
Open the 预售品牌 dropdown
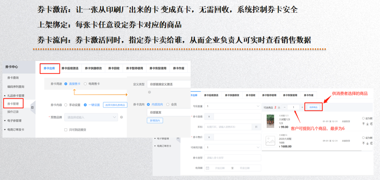tap(91, 117)
